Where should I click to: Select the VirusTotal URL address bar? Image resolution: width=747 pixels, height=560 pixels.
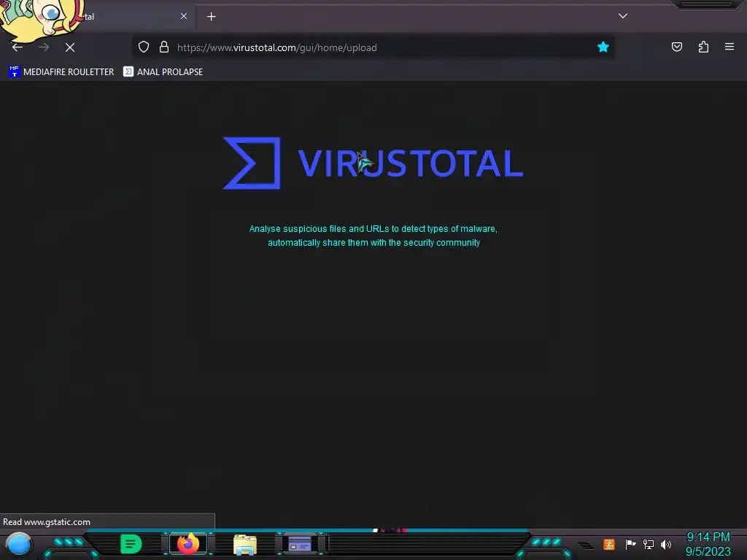point(371,47)
